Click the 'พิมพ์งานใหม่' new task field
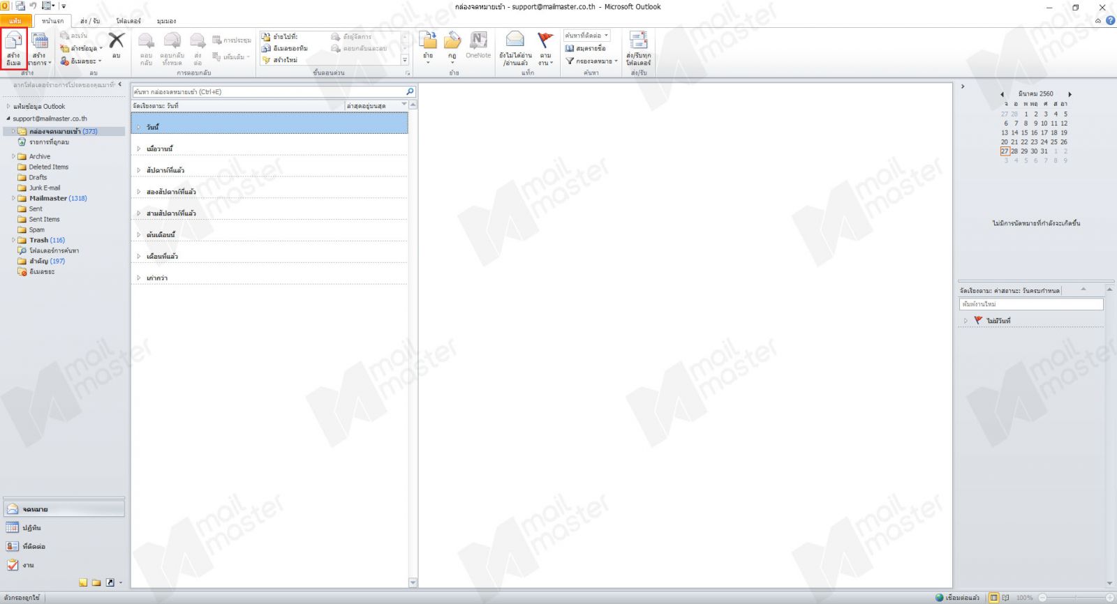The width and height of the screenshot is (1117, 604). coord(1031,304)
